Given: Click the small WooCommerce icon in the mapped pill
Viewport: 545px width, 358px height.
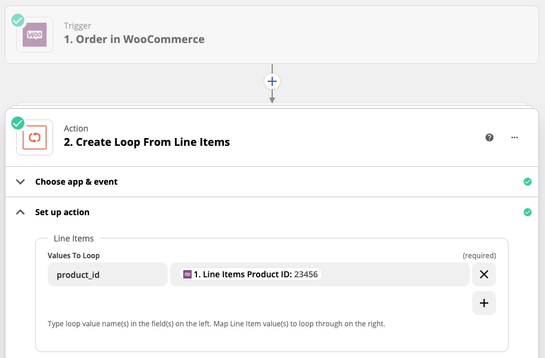Looking at the screenshot, I should (187, 274).
